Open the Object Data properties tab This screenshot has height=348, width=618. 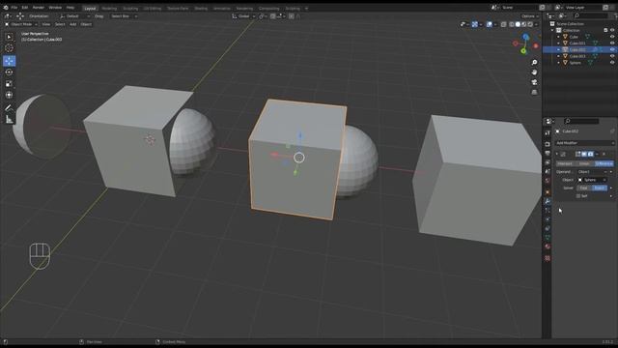pos(548,237)
